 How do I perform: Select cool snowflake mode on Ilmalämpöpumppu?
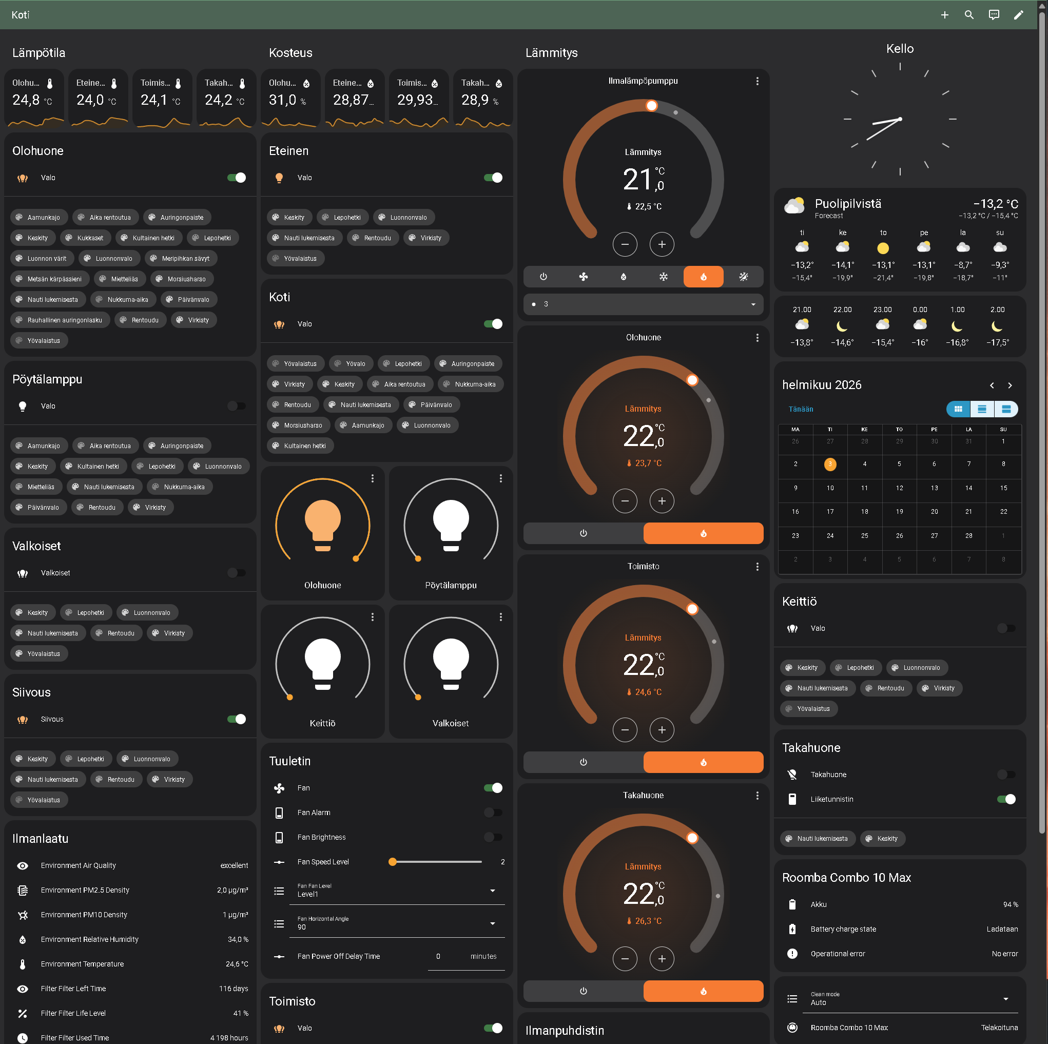coord(663,277)
